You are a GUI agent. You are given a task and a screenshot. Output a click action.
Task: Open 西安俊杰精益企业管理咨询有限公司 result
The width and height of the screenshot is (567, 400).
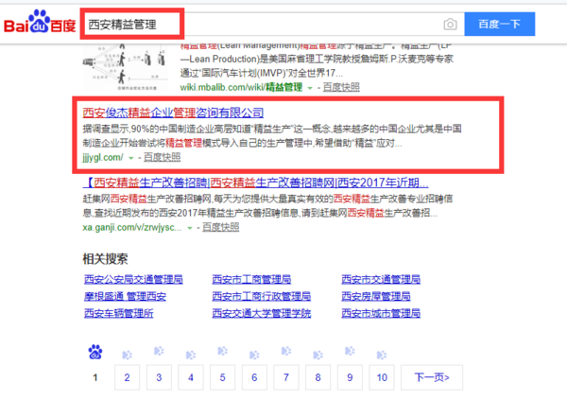pos(173,113)
